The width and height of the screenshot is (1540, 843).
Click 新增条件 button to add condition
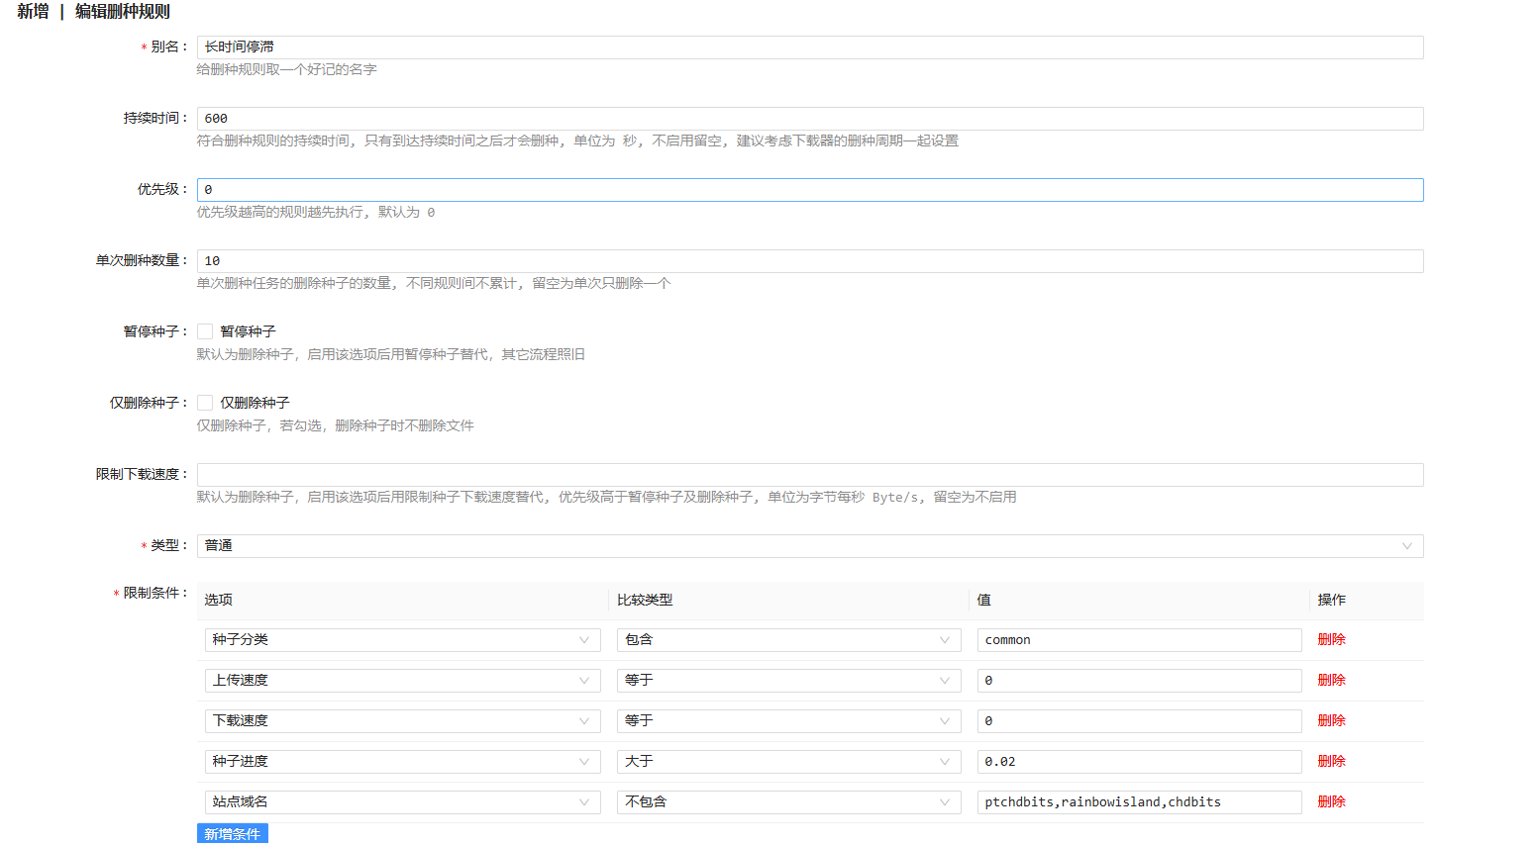232,833
